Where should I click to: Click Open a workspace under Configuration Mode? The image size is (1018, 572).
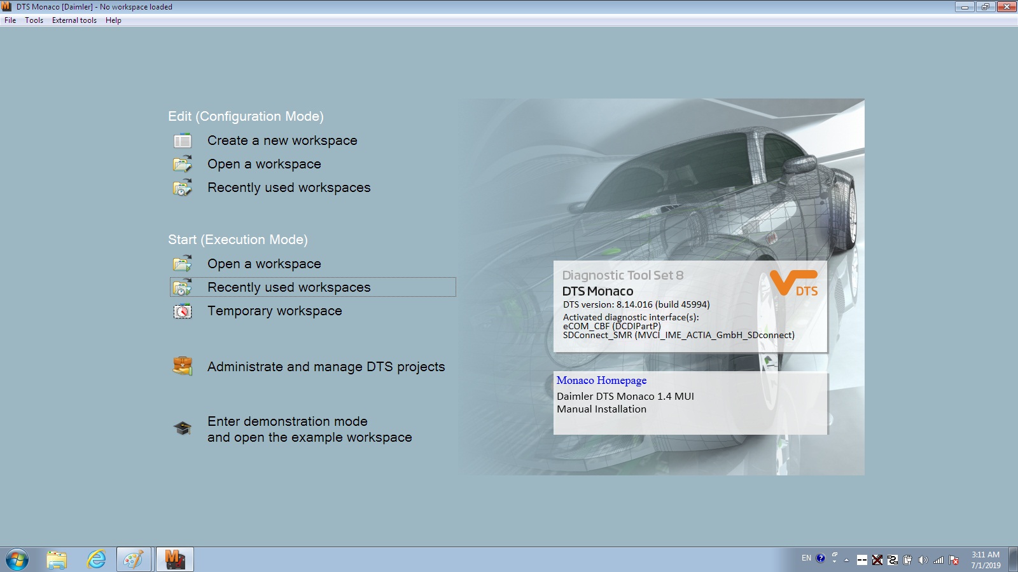click(264, 164)
